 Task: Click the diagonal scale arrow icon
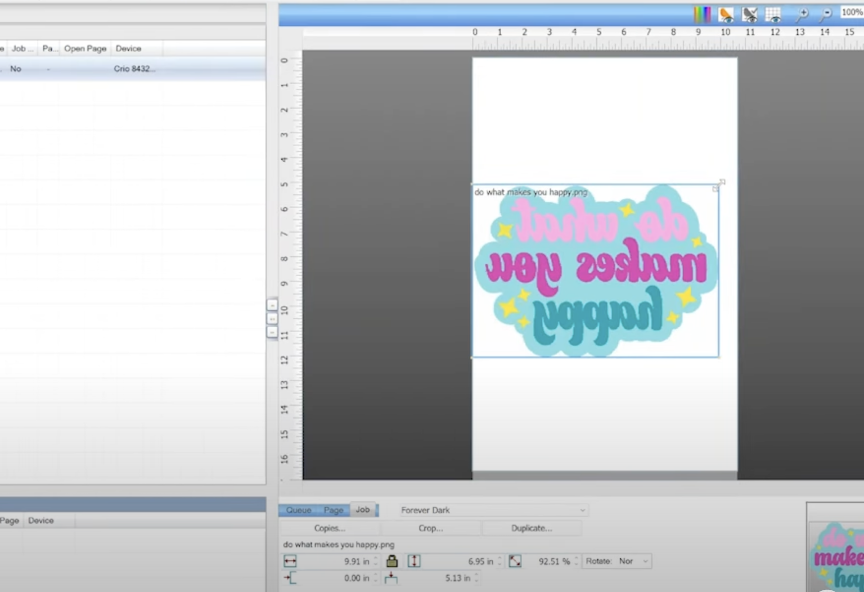[x=515, y=561]
